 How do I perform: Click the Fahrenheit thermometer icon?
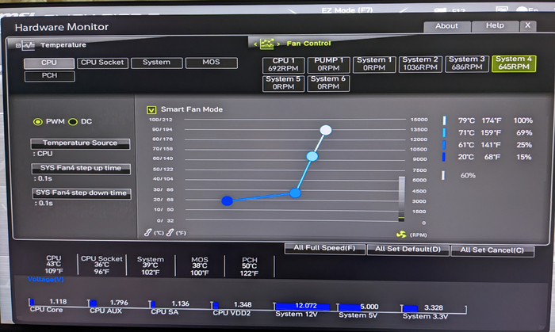pos(170,233)
